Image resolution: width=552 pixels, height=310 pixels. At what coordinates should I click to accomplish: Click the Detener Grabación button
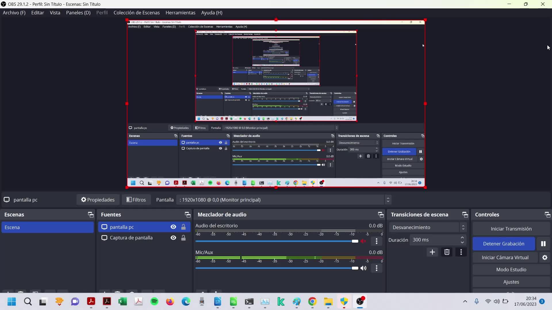[x=503, y=244]
